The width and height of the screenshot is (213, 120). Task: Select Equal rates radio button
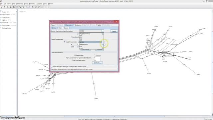[75, 55]
